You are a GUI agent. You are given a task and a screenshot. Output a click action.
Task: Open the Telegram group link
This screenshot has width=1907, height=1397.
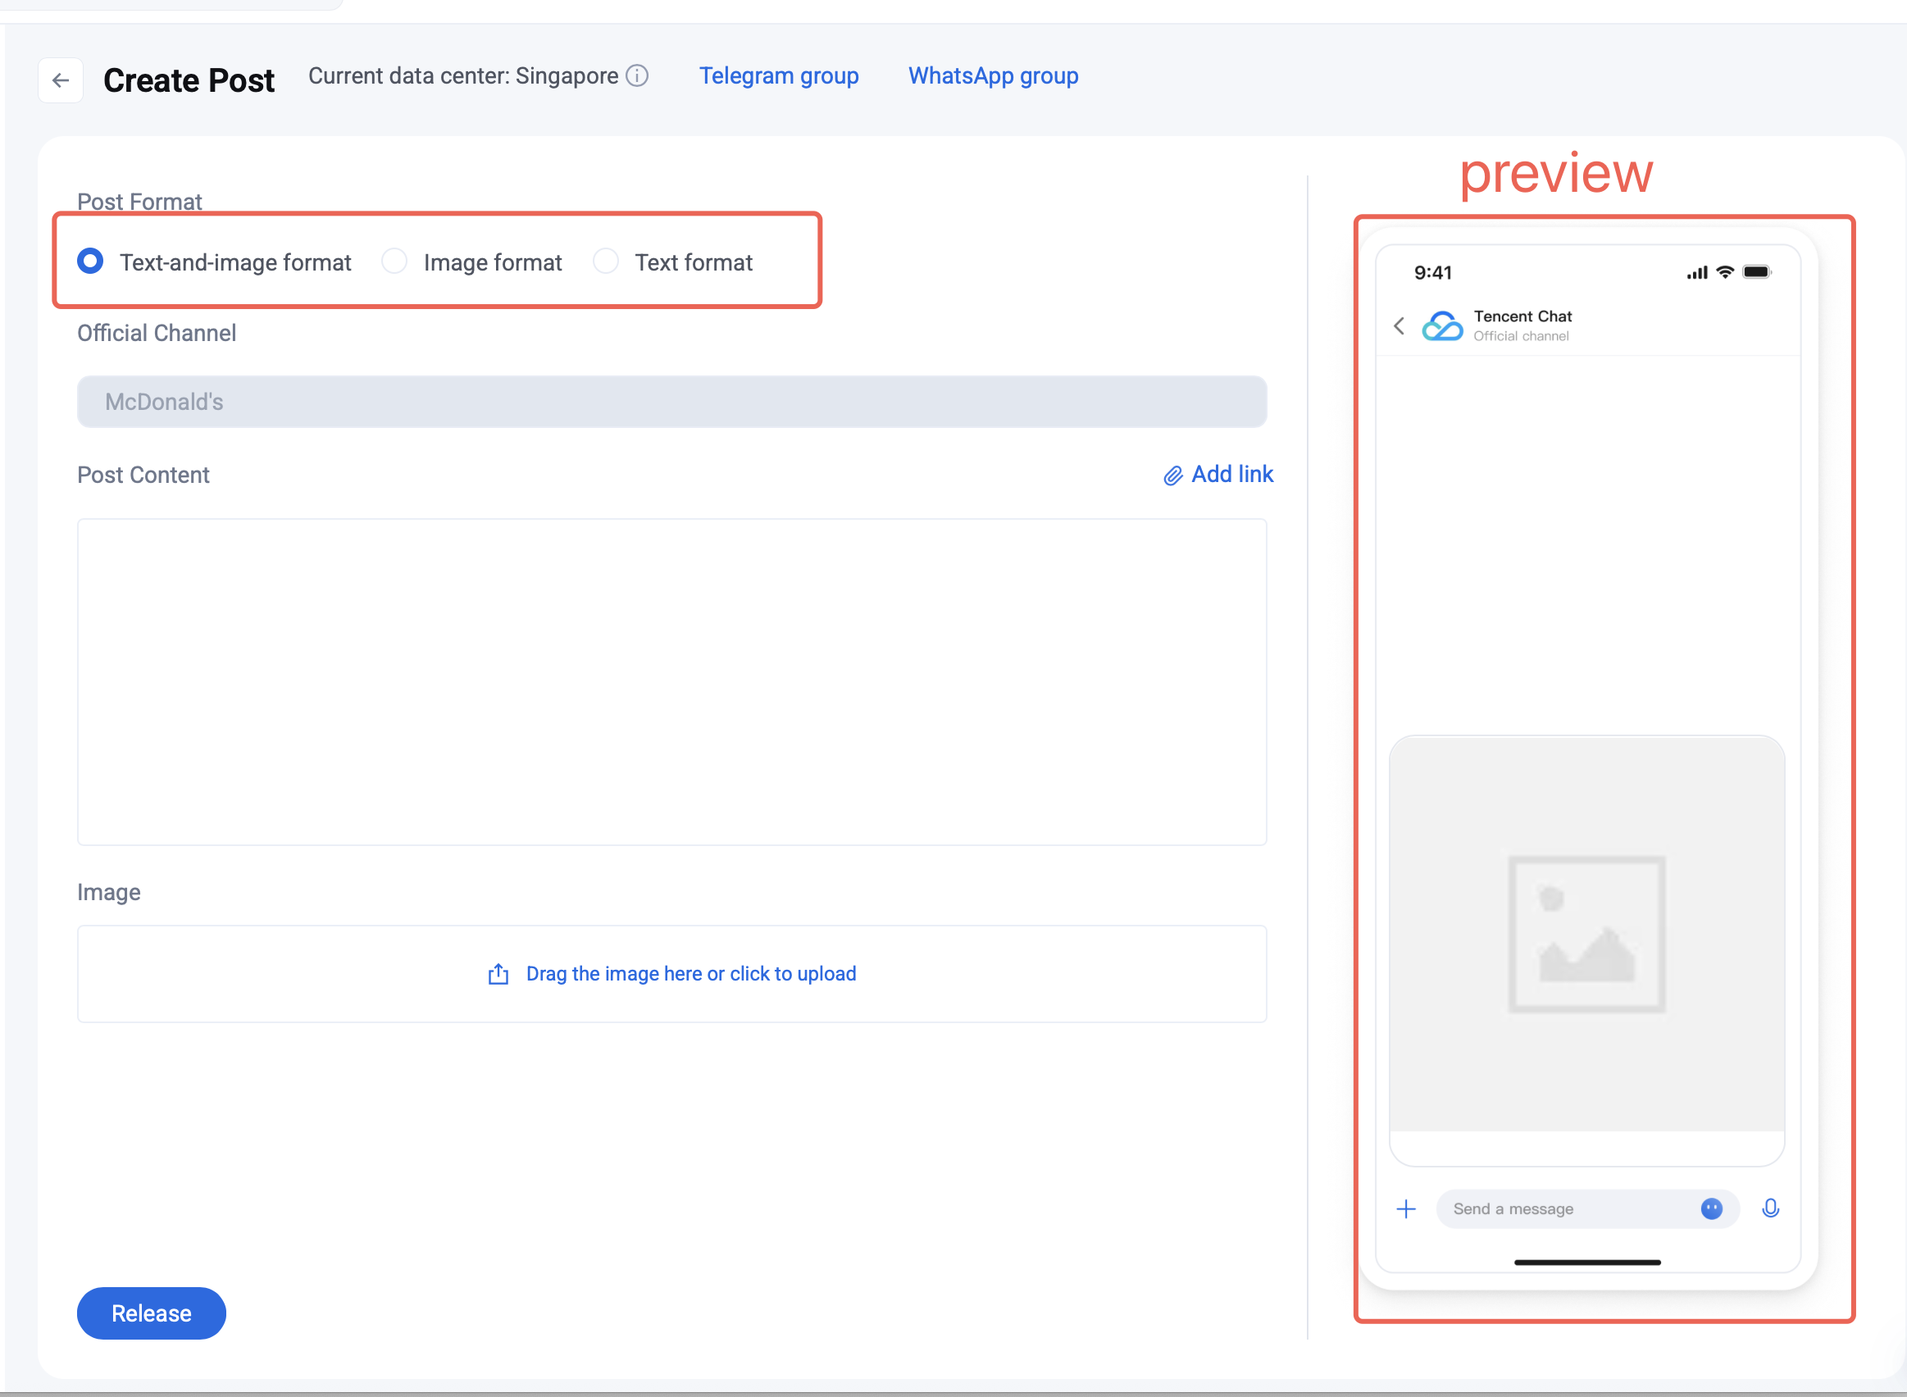coord(778,76)
